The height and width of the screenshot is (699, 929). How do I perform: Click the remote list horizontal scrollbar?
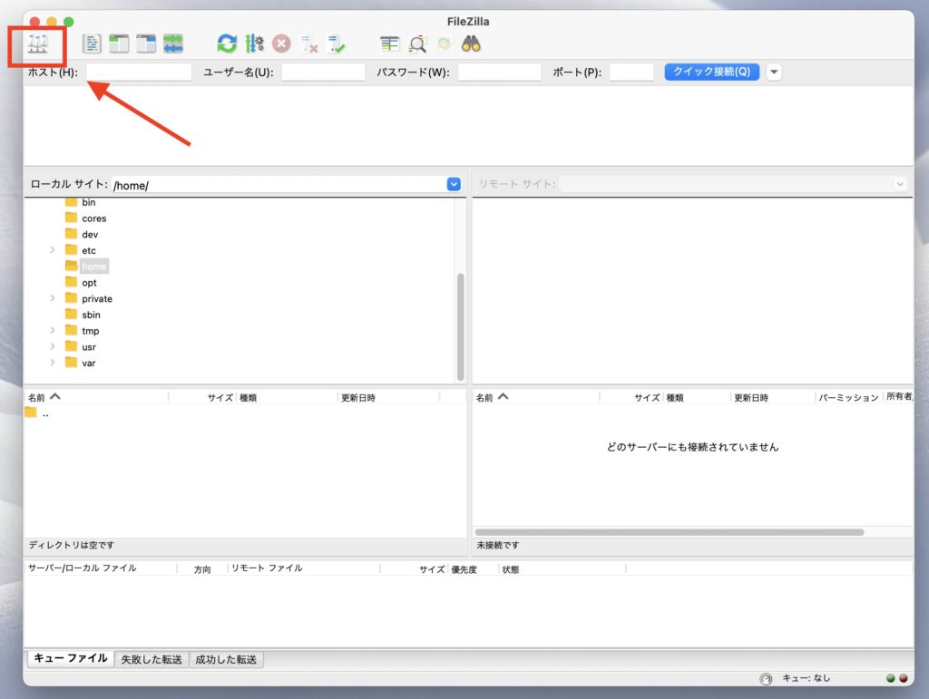[670, 532]
